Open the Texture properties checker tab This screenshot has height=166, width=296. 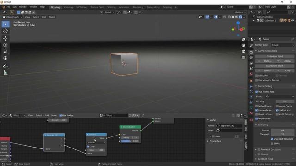(x=251, y=120)
